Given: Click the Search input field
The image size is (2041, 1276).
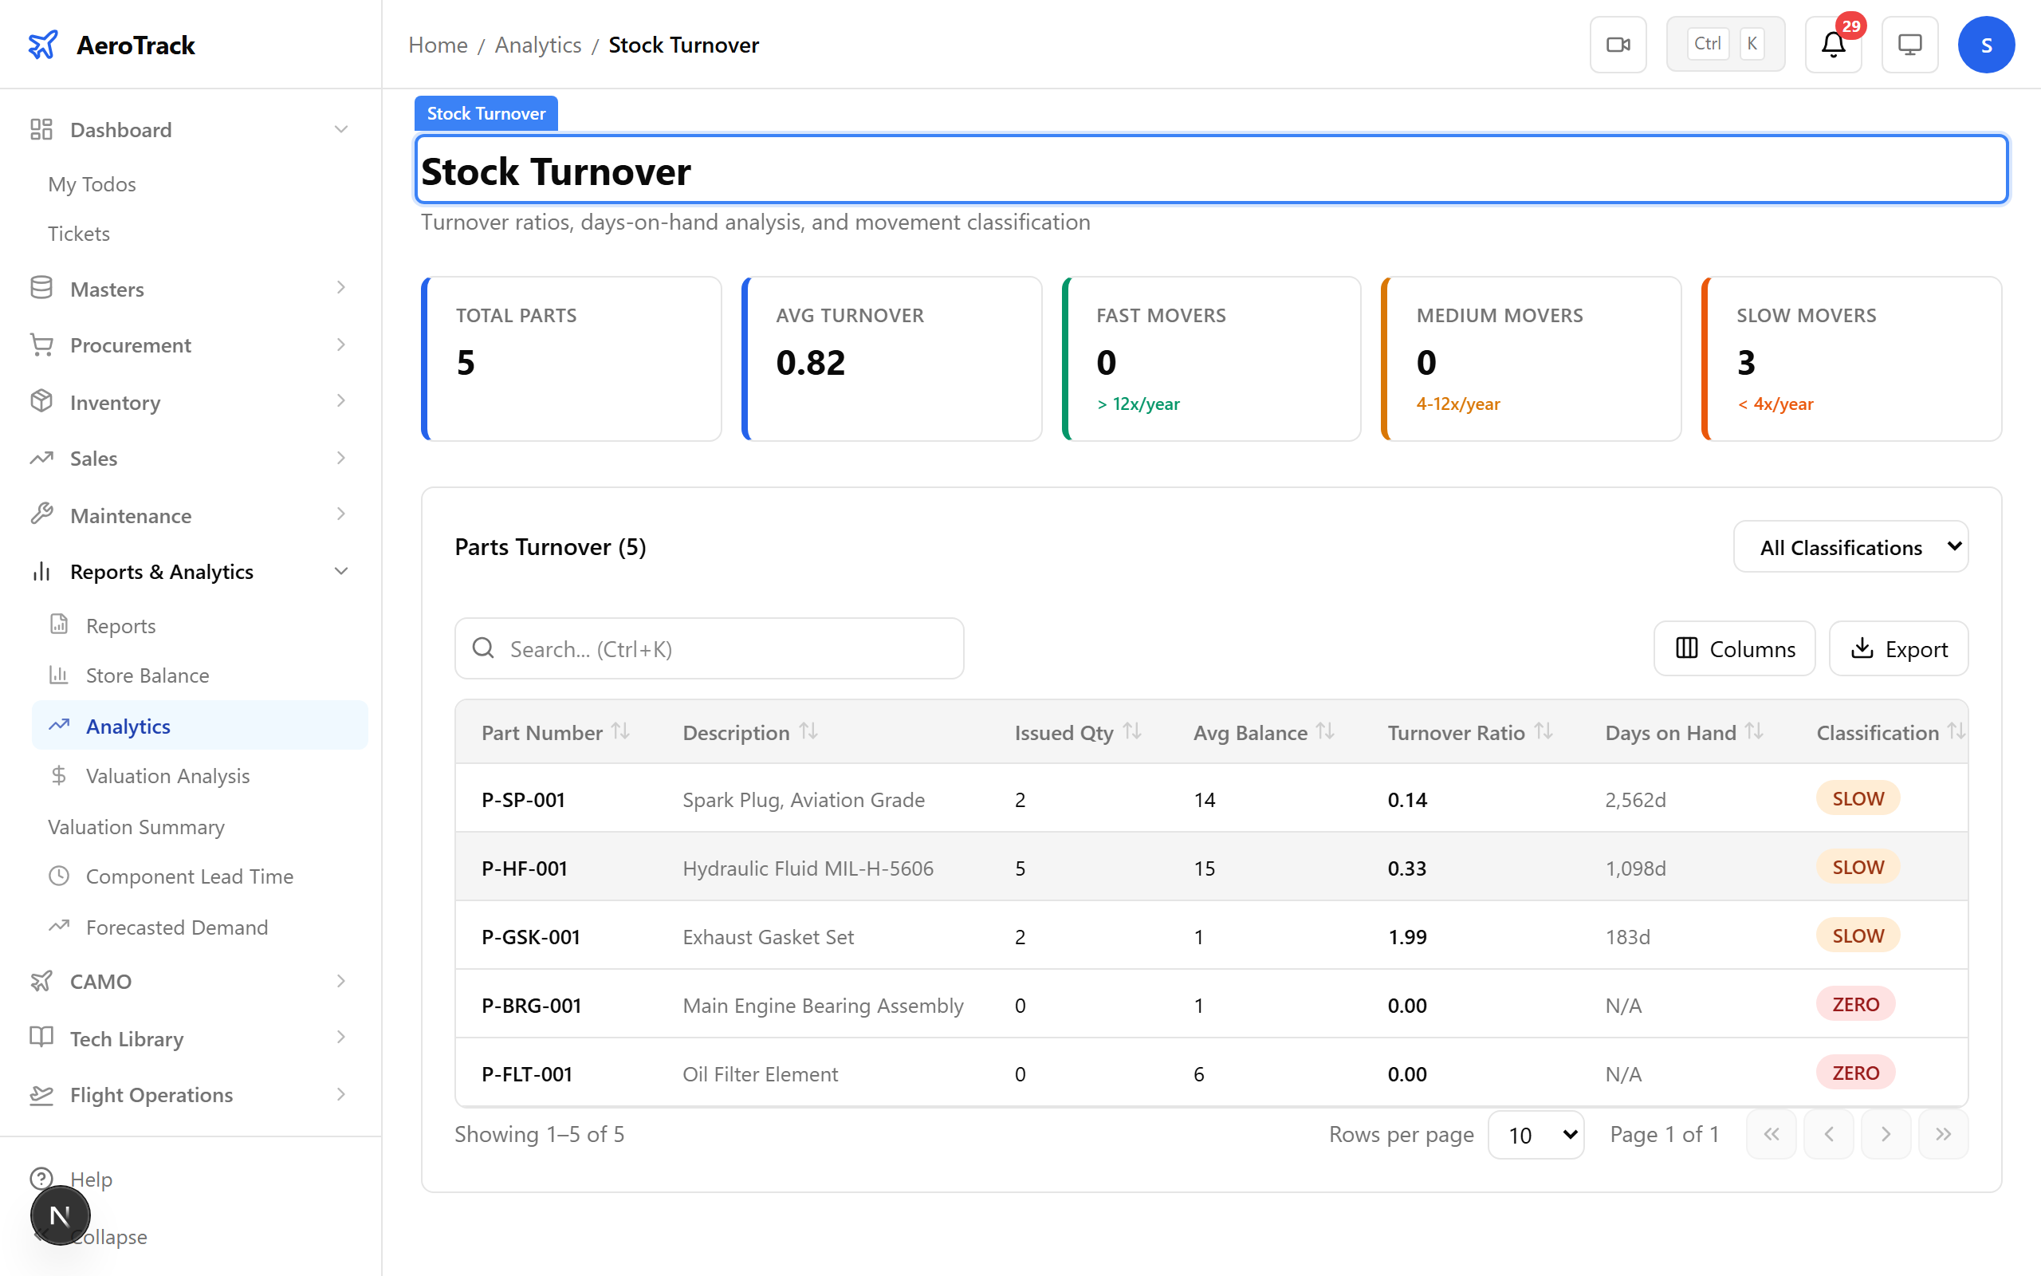Looking at the screenshot, I should click(x=709, y=648).
